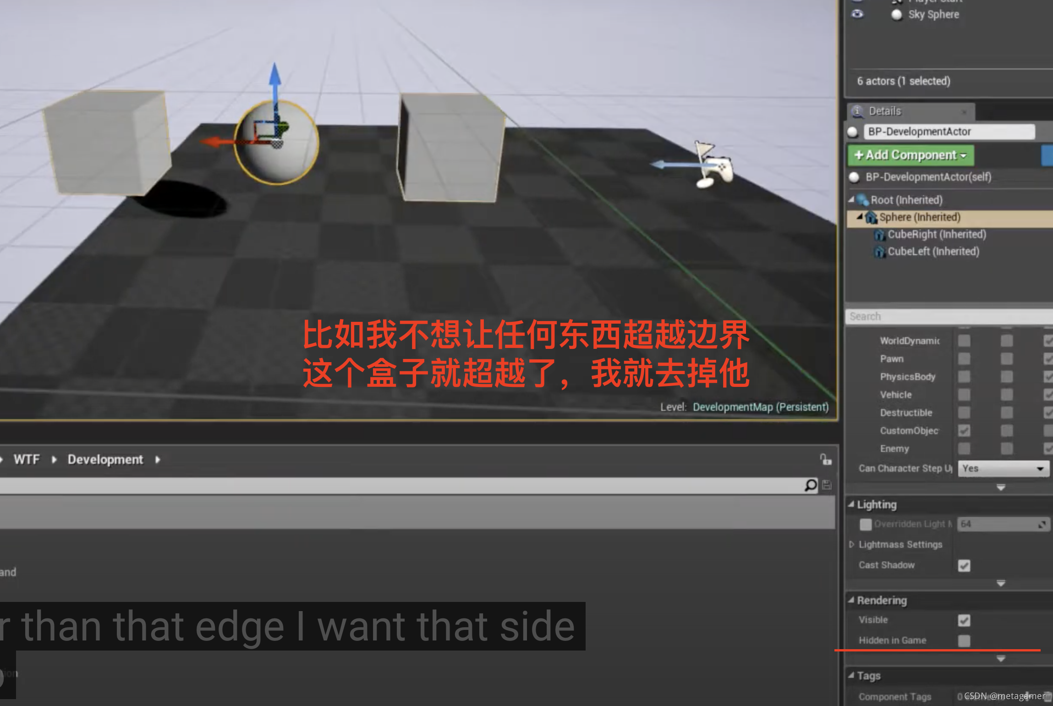Switch to the Details tab

(x=884, y=111)
